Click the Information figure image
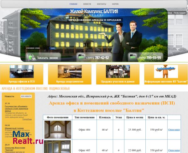188x153 pixels. (166, 71)
